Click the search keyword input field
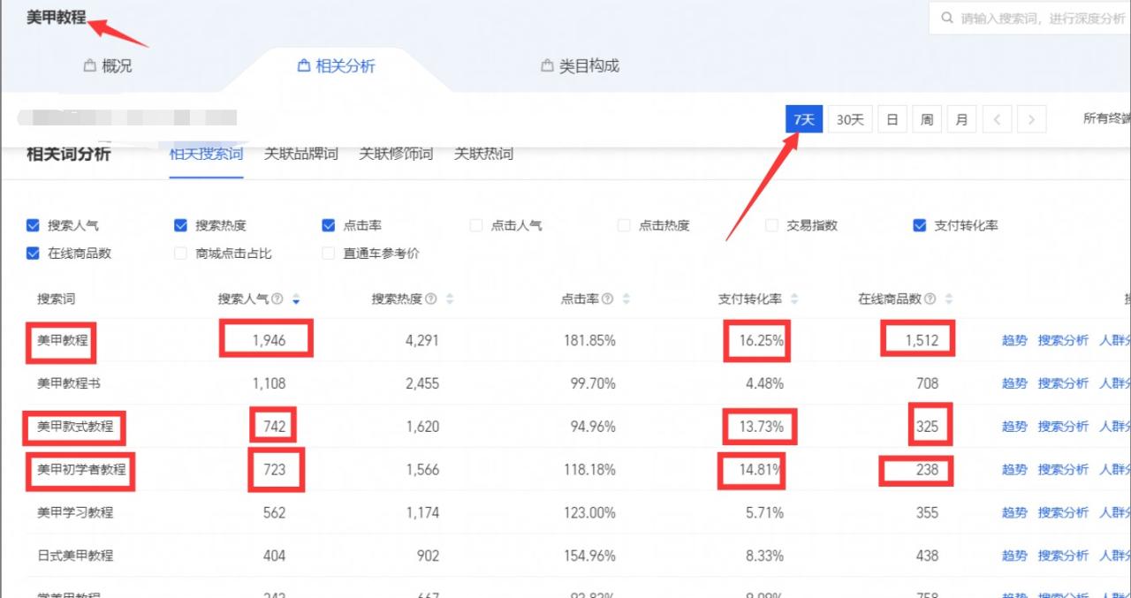The height and width of the screenshot is (598, 1131). tap(1043, 19)
